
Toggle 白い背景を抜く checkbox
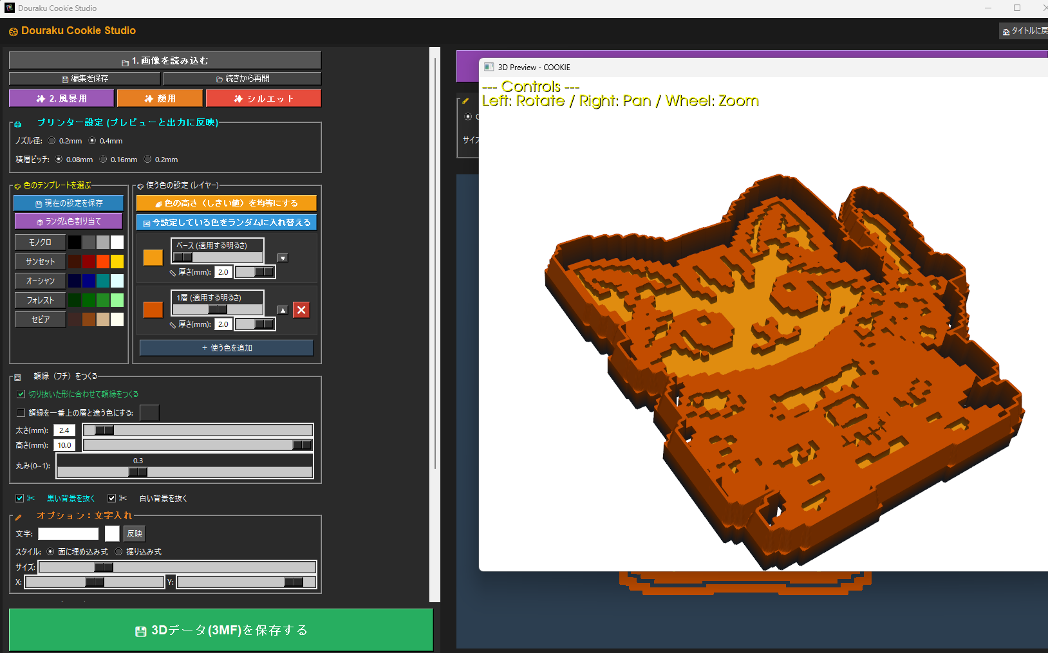(112, 499)
